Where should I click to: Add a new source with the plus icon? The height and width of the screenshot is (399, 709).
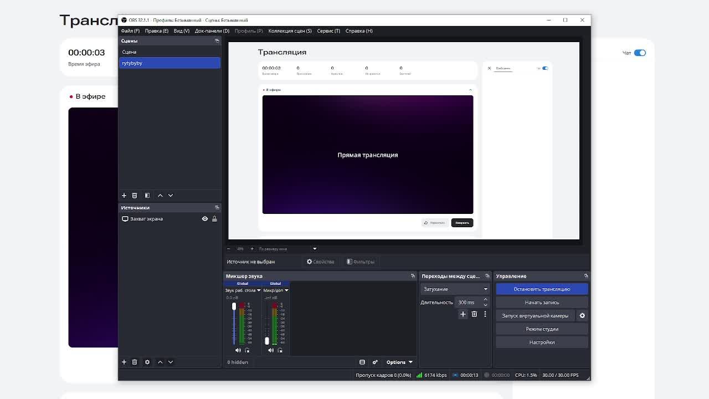124,362
